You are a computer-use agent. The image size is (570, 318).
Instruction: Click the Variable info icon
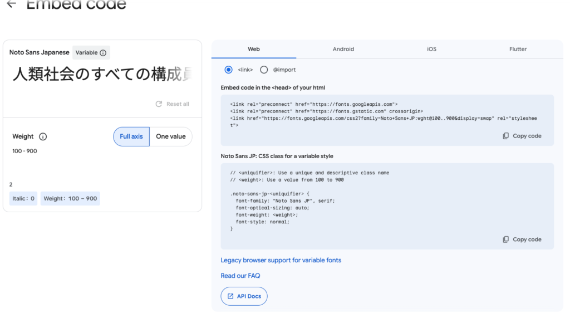point(103,53)
